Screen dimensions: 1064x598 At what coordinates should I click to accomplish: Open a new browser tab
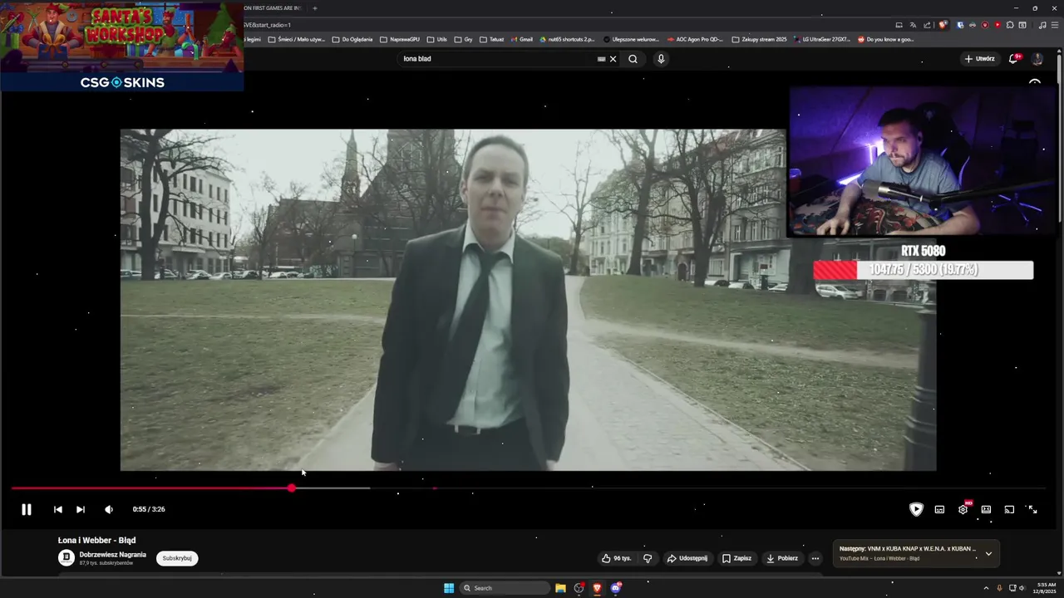(314, 8)
